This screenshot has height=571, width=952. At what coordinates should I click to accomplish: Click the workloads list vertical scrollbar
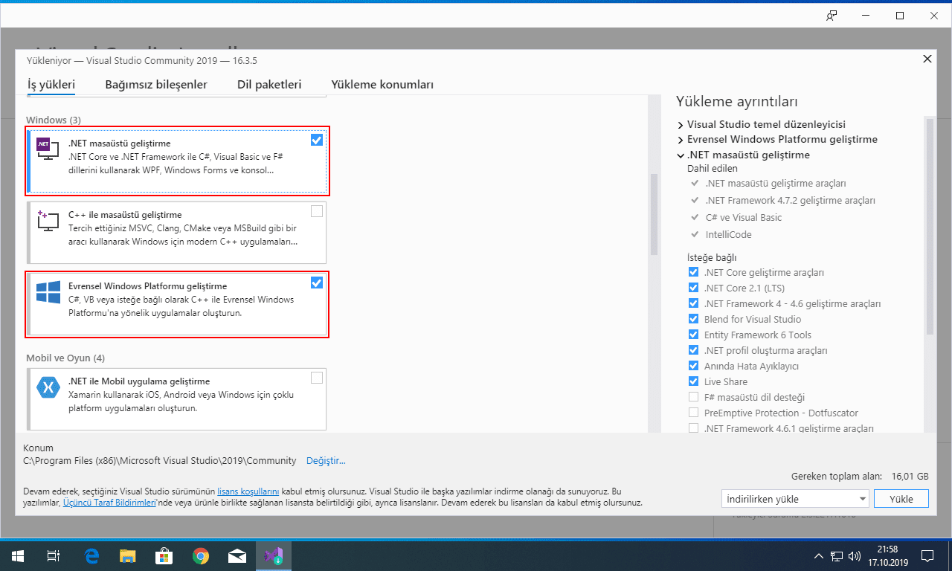click(x=654, y=214)
